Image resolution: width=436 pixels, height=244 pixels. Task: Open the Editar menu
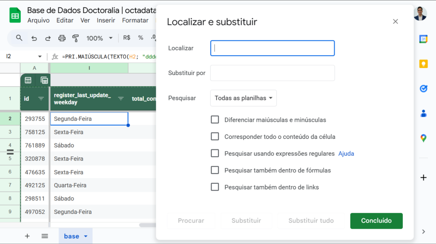pos(65,20)
